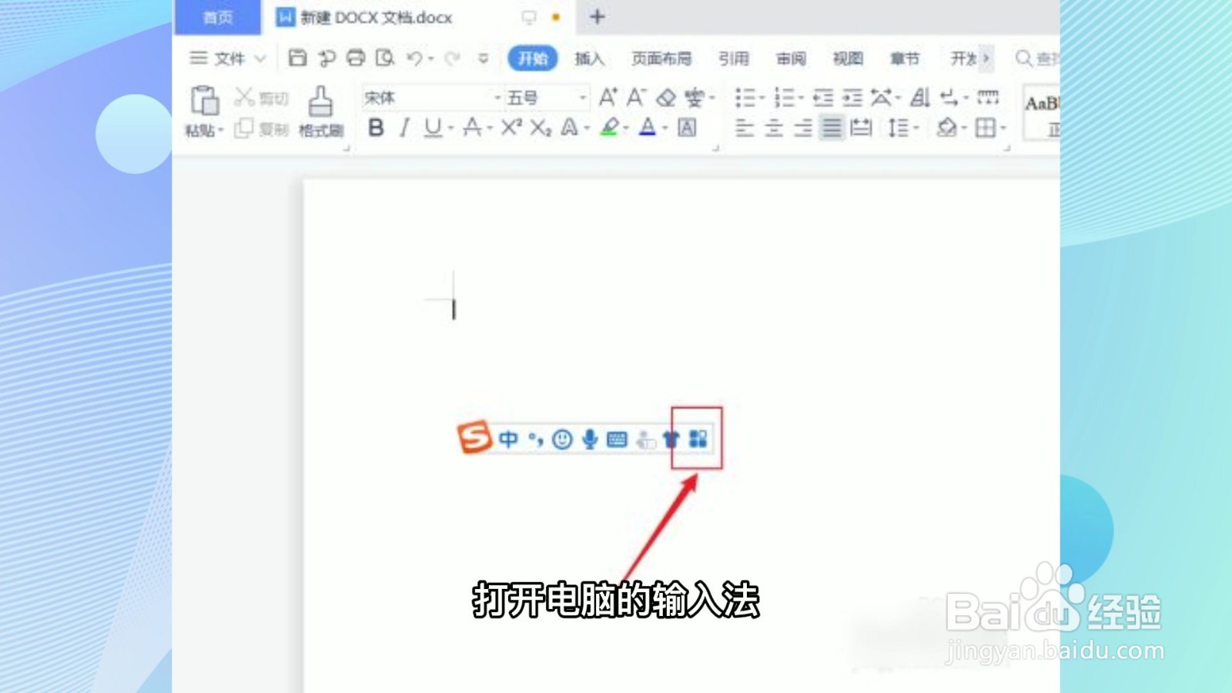Switch to the 页面布局 ribbon tab
Image resolution: width=1232 pixels, height=693 pixels.
click(661, 59)
